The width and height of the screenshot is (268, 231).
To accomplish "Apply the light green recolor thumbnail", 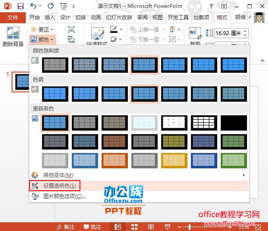I will point(234,160).
